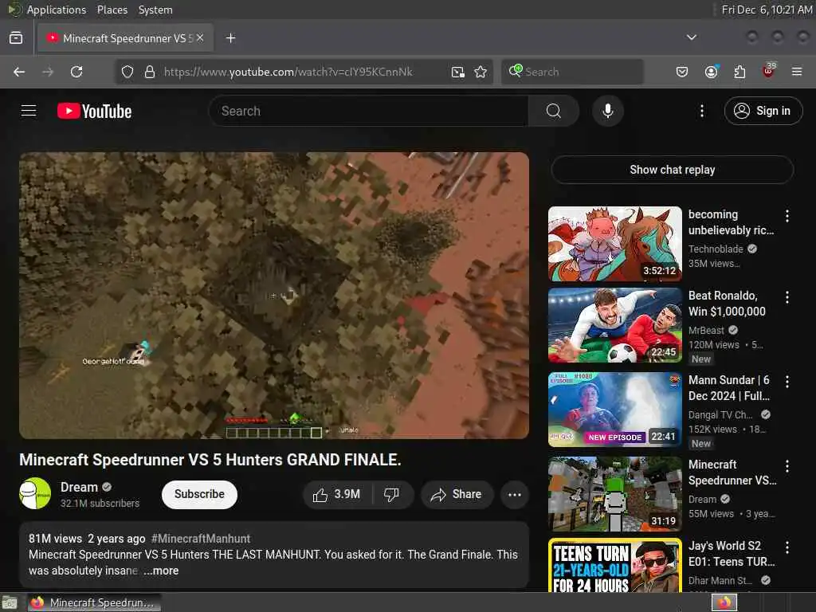Image resolution: width=816 pixels, height=612 pixels.
Task: Open the Applications menu
Action: 57,10
